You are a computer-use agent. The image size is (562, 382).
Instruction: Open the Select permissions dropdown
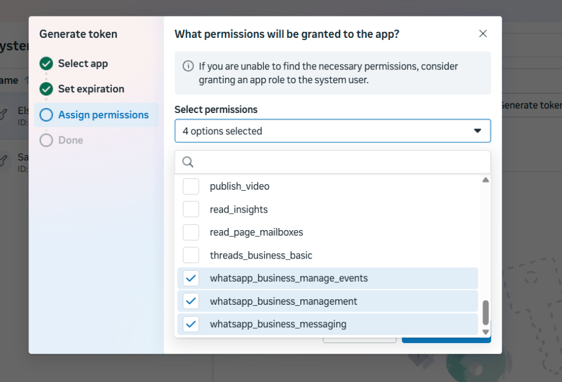333,130
